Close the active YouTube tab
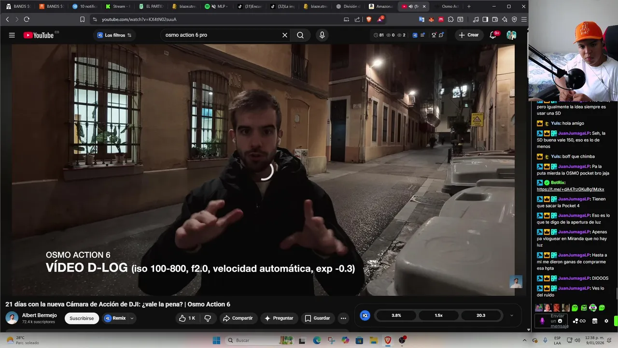This screenshot has height=348, width=618. point(424,6)
